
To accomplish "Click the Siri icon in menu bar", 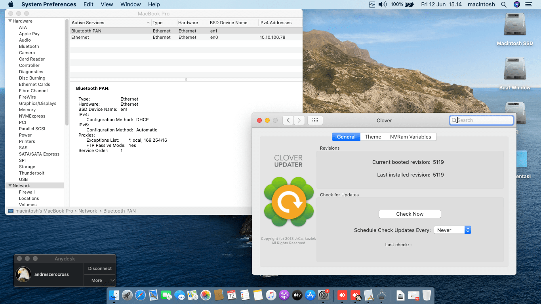I will coord(516,4).
